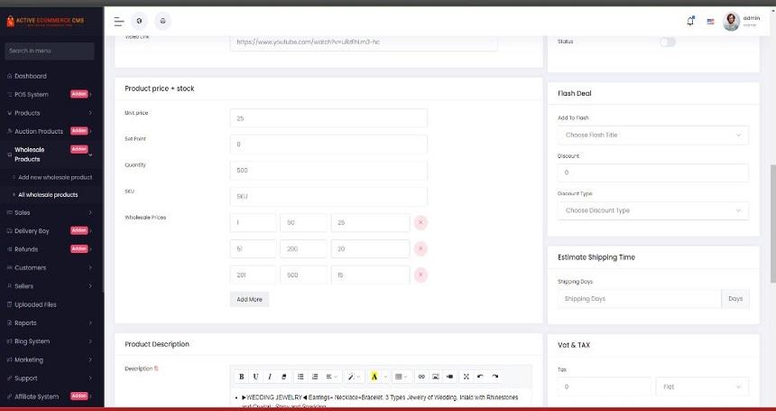The width and height of the screenshot is (776, 411).
Task: Open color picker arrow beside highlight button
Action: pos(385,377)
